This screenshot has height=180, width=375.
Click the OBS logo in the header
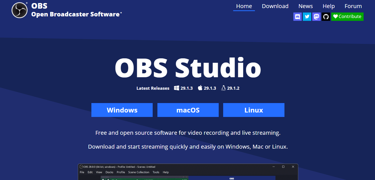coord(20,10)
